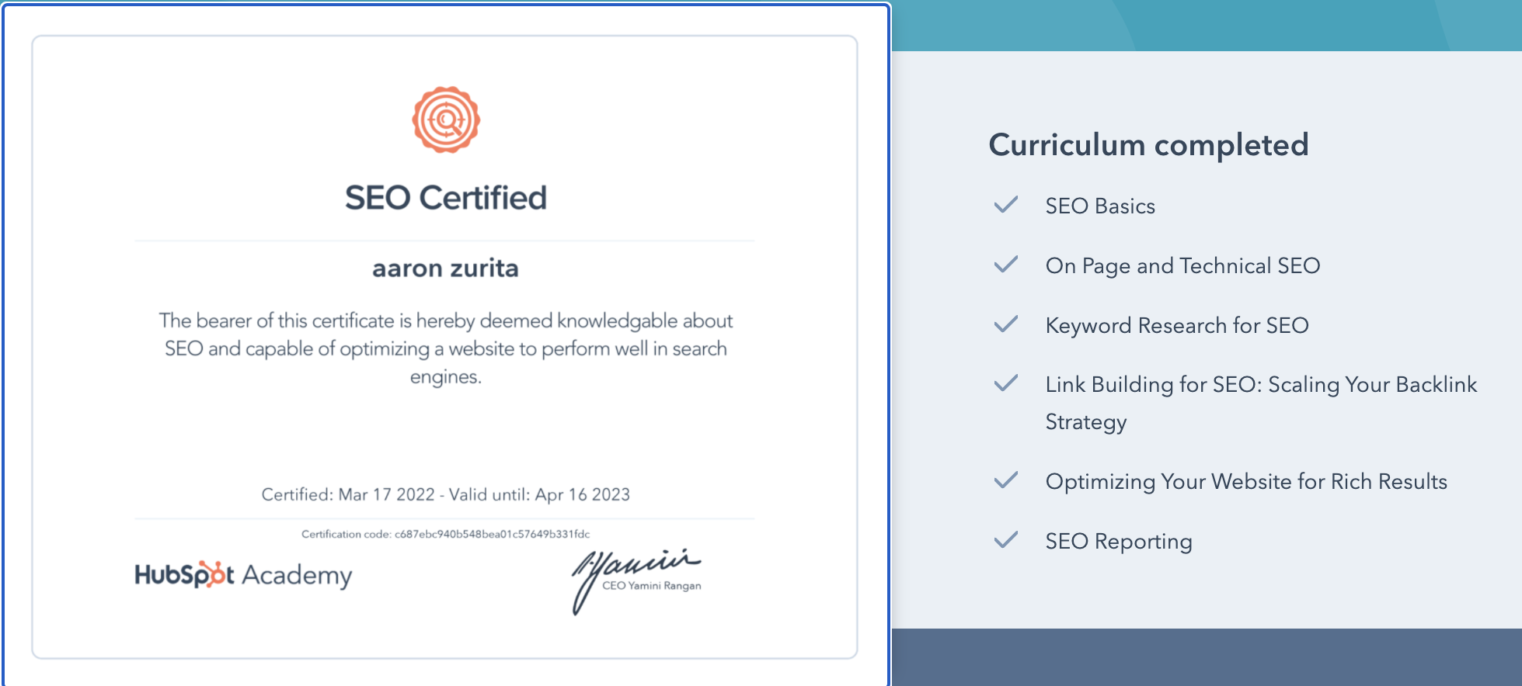This screenshot has height=686, width=1522.
Task: Select On Page and Technical SEO item
Action: click(x=1182, y=266)
